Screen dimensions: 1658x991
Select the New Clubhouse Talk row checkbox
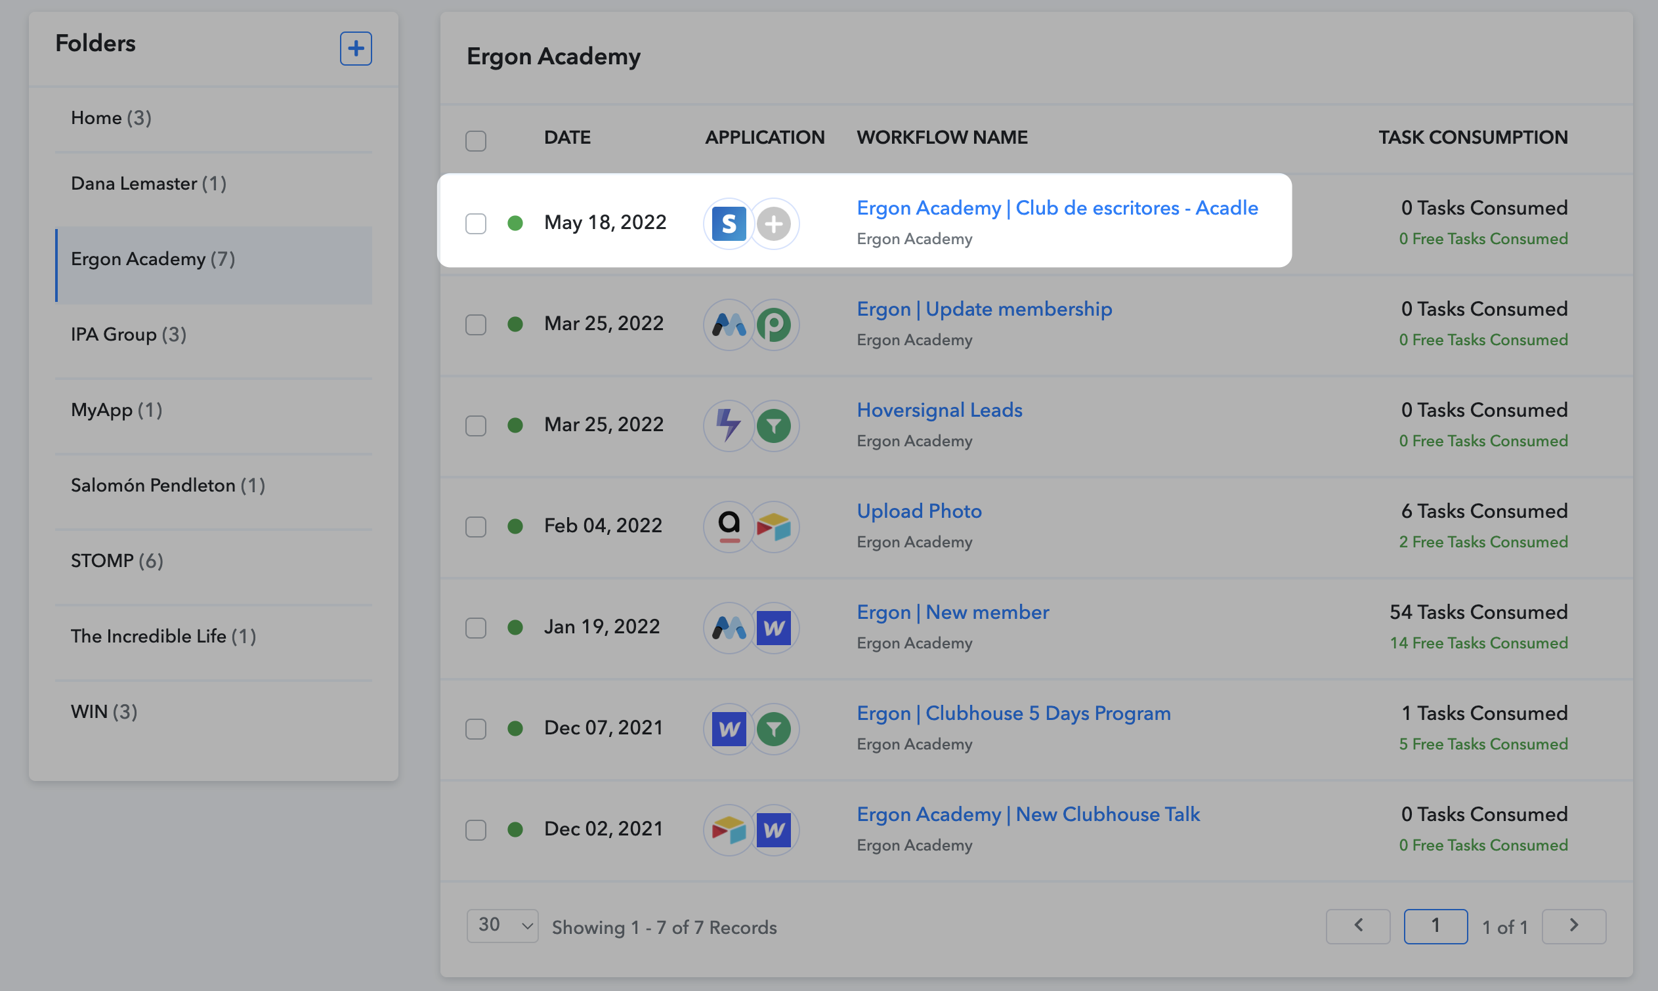click(476, 830)
